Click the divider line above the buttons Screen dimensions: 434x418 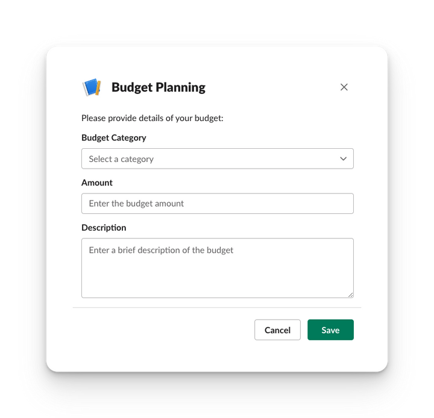217,308
